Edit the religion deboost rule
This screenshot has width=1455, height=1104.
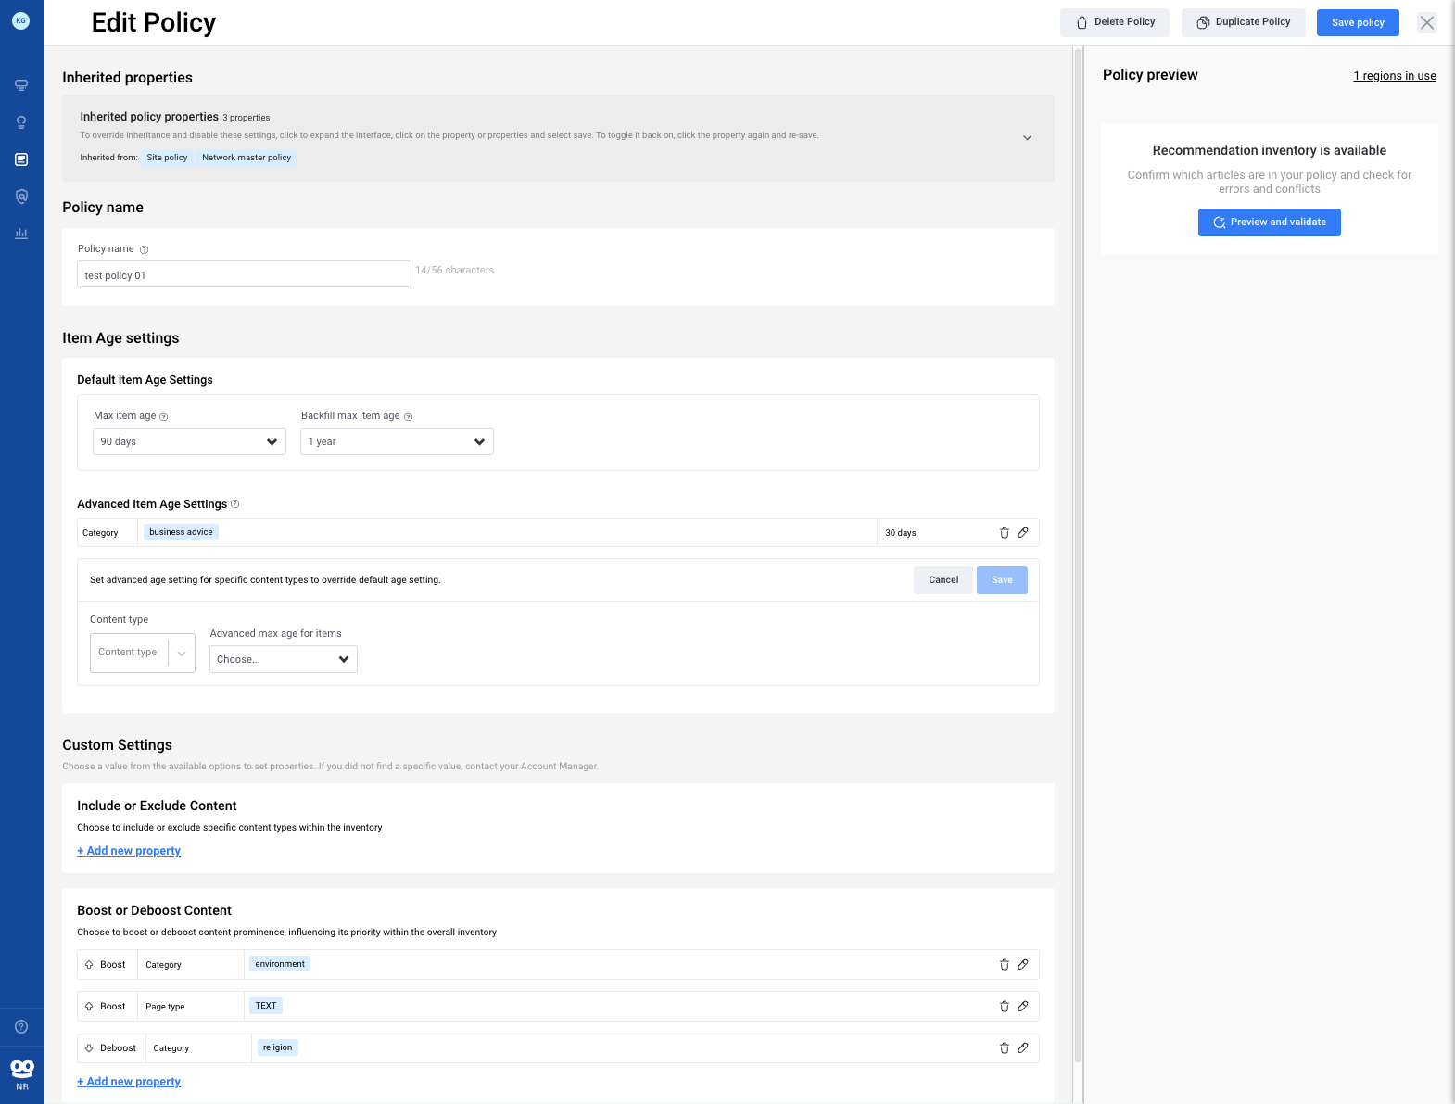click(x=1023, y=1048)
